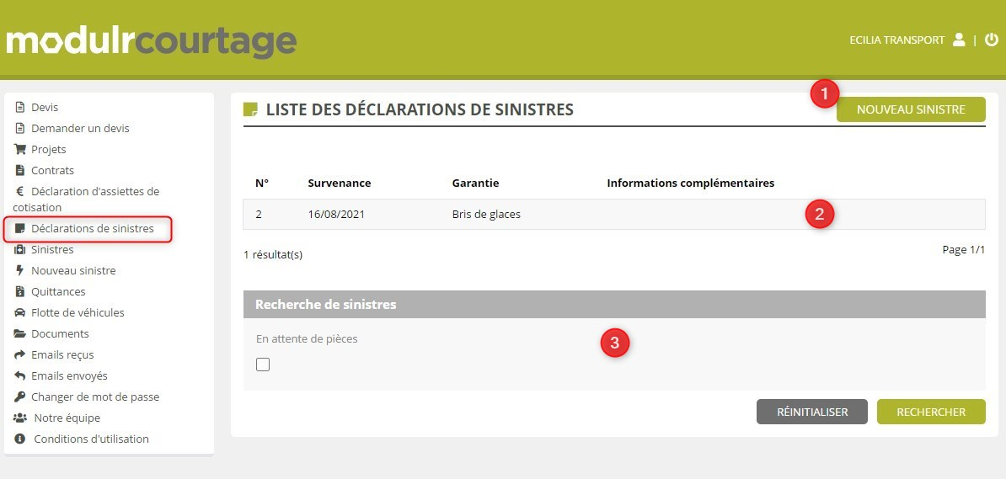Select the Contrats menu item
The width and height of the screenshot is (1006, 479).
(52, 171)
